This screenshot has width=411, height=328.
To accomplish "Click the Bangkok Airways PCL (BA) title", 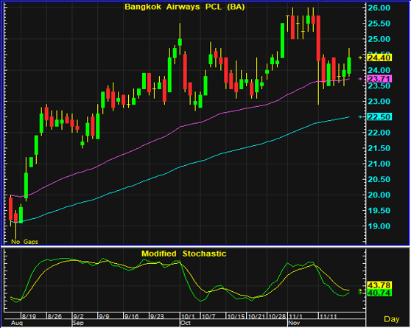I will point(185,7).
